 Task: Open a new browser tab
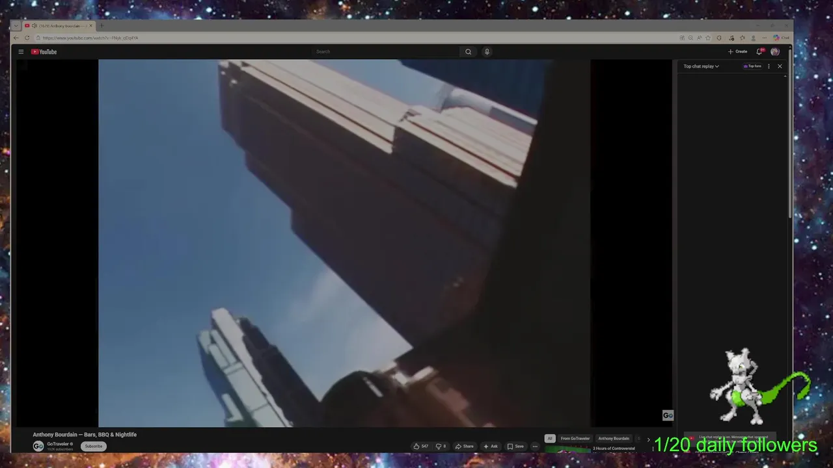pyautogui.click(x=102, y=26)
